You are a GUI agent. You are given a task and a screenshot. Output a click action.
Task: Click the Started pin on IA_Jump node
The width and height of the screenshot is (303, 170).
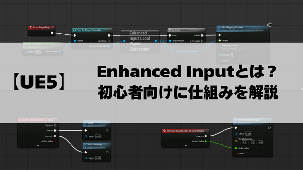[x=55, y=130]
